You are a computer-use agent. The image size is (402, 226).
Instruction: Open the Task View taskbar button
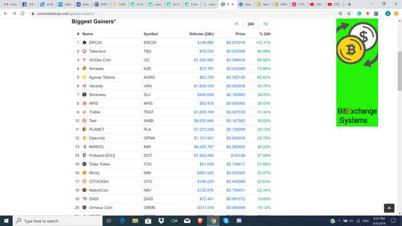(x=109, y=221)
